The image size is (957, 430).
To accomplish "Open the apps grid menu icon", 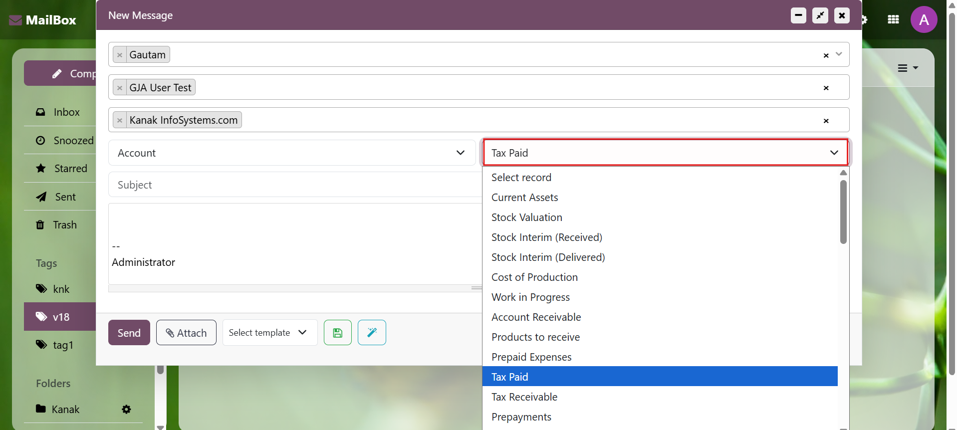I will tap(894, 19).
